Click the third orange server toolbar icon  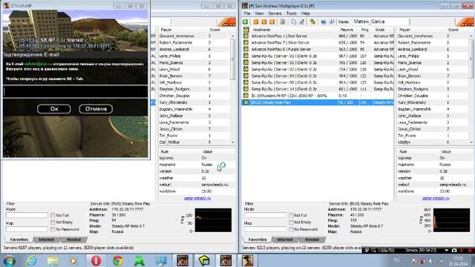tap(272, 22)
